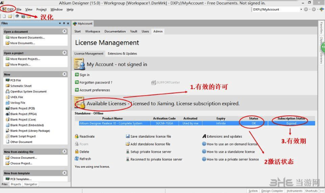
Task: Create a new VHDL File
Action: click(x=14, y=97)
